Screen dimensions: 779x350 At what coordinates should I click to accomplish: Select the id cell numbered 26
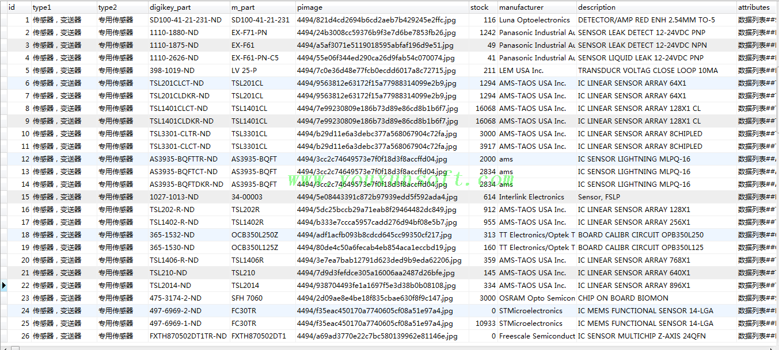pyautogui.click(x=19, y=336)
